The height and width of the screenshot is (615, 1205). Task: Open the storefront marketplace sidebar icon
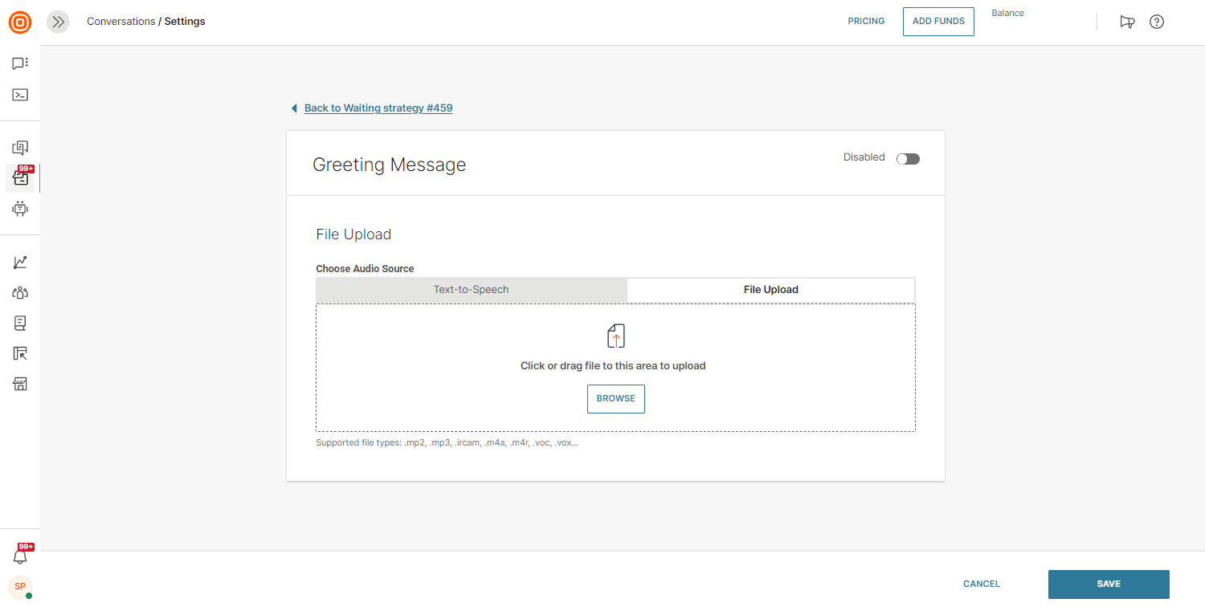tap(20, 384)
